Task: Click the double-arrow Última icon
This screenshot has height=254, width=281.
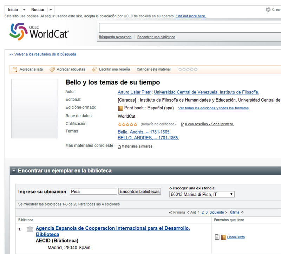Action: 242,213
